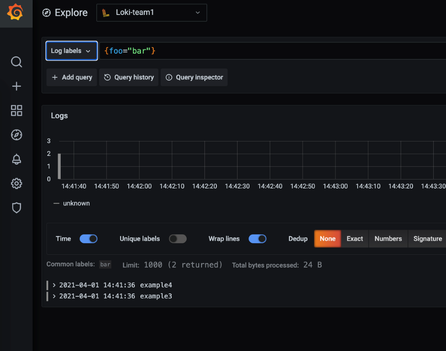Click the red None dedup swatch
The height and width of the screenshot is (351, 446).
pos(327,239)
